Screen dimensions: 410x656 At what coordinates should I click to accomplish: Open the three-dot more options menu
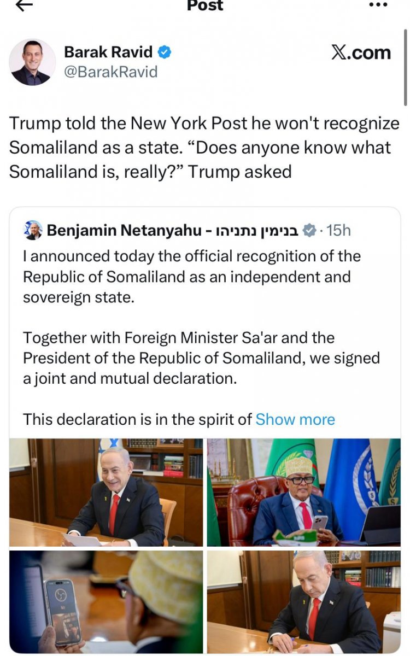coord(378,4)
